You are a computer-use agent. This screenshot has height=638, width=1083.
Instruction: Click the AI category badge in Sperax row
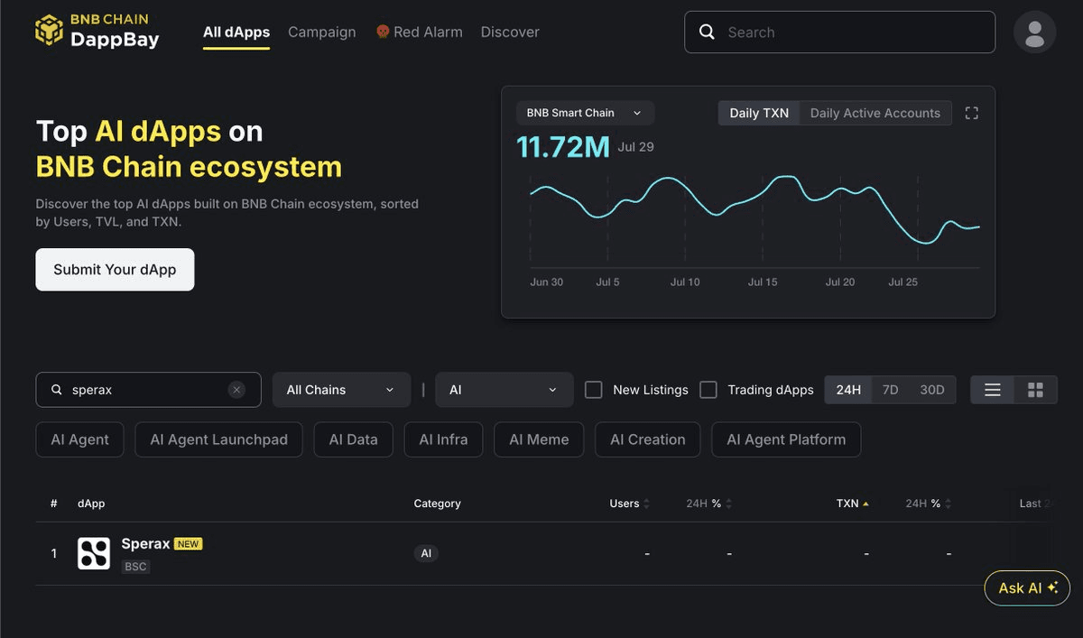427,553
